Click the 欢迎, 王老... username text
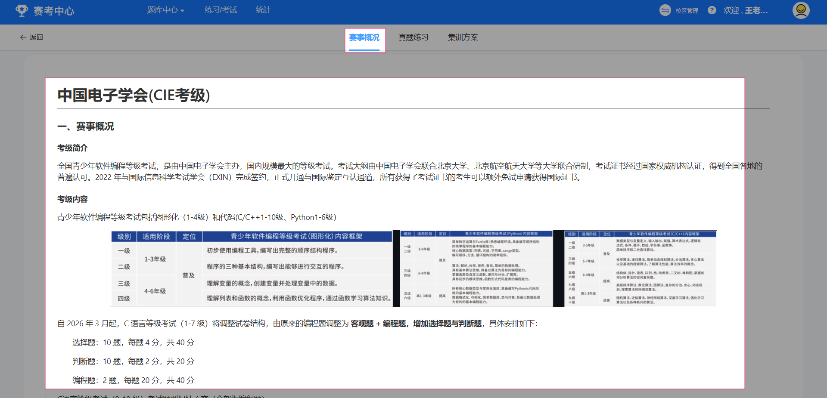827x398 pixels. pos(745,10)
